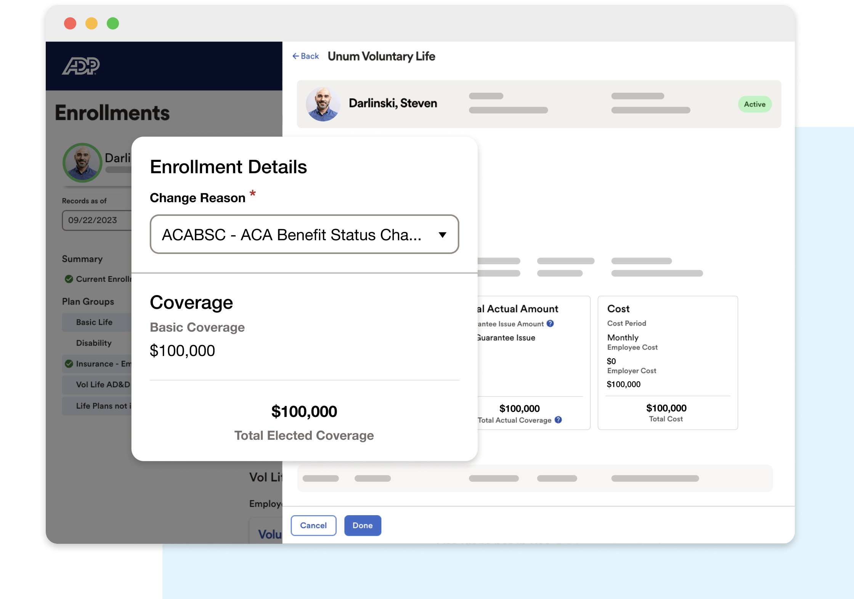Click the checkmark on the Insurance plan group
The width and height of the screenshot is (854, 599).
[x=69, y=364]
